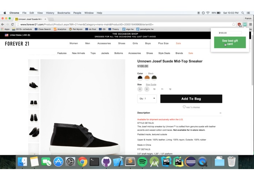Image resolution: width=254 pixels, height=180 pixels.
Task: Open System Preferences in dock
Action: click(x=70, y=161)
